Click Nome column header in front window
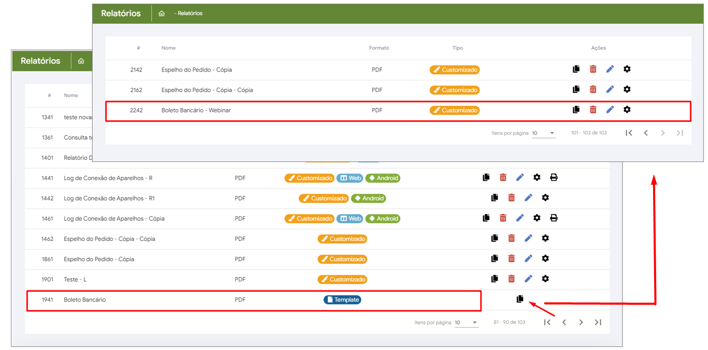The image size is (708, 350). point(168,48)
